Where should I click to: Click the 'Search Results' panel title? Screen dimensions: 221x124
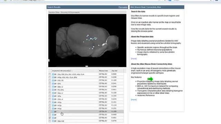click(x=54, y=7)
